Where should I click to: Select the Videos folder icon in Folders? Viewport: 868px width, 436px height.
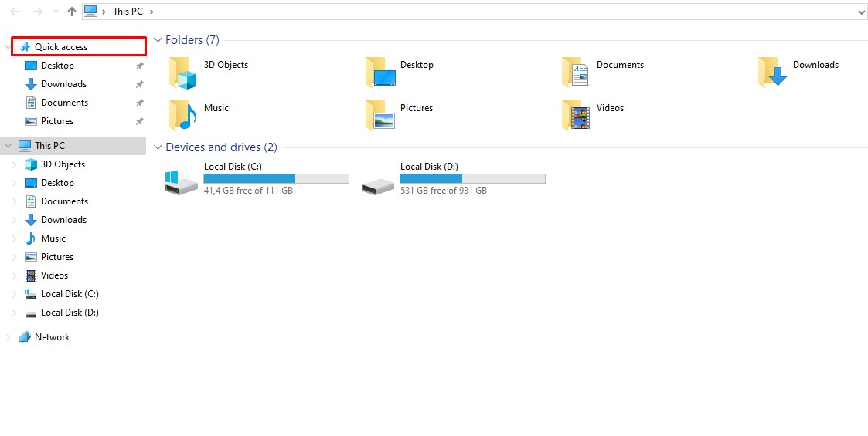pos(576,116)
